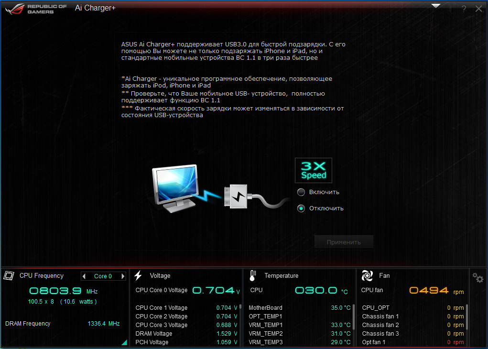Click the Chassis fan 1 row
Screen dimensions: 488x349
[x=413, y=316]
